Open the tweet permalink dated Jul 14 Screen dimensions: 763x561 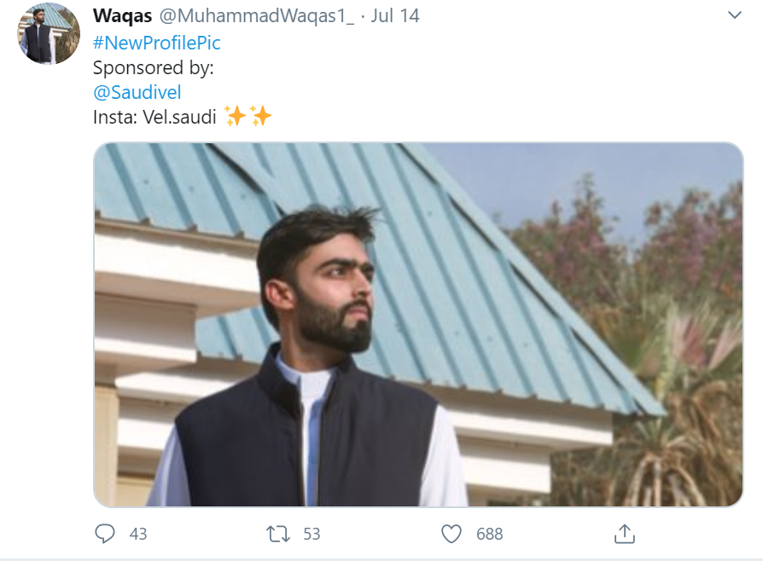click(394, 15)
